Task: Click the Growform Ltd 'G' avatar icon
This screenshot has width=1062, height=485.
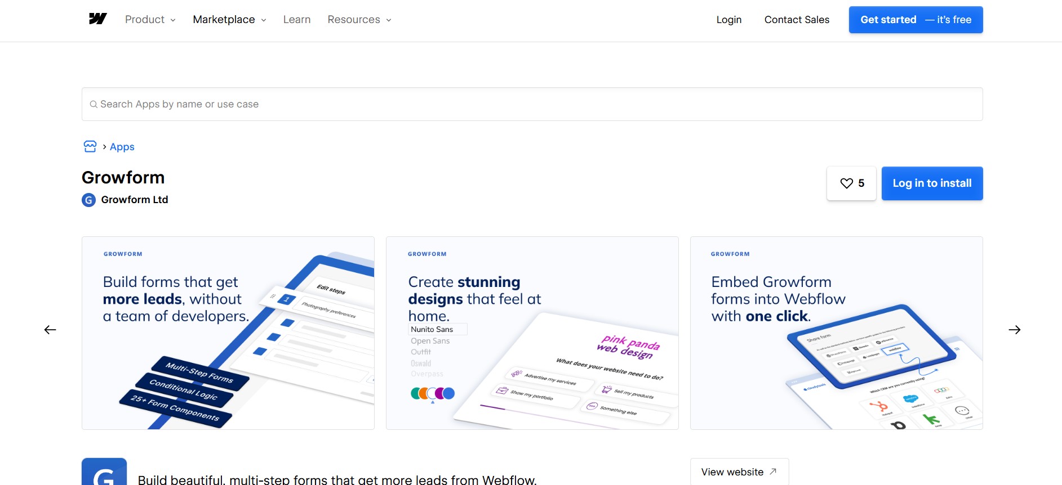Action: tap(88, 200)
